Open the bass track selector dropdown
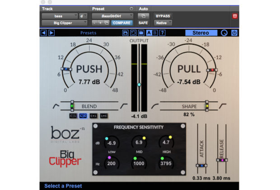The image size is (280, 190). coord(60,16)
